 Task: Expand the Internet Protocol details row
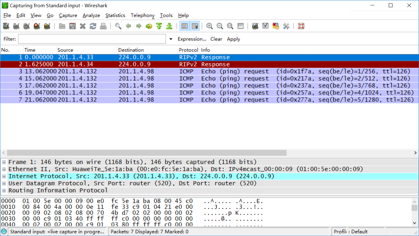pyautogui.click(x=4, y=176)
